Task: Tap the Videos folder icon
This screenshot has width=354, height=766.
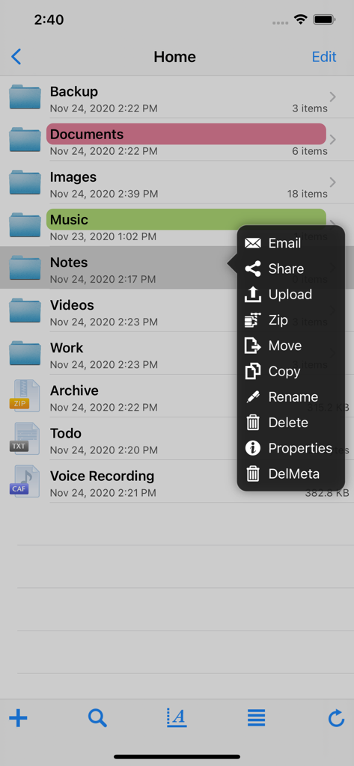Action: tap(25, 310)
